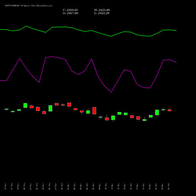Click the 09 Dec date label
196x196 pixels.
[x=100, y=186]
